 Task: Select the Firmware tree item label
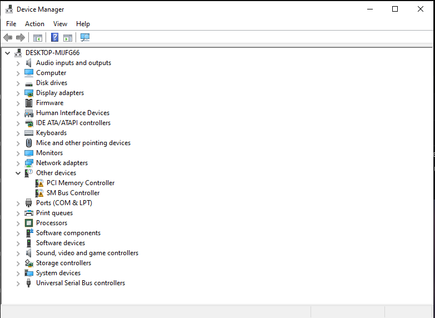pos(49,103)
